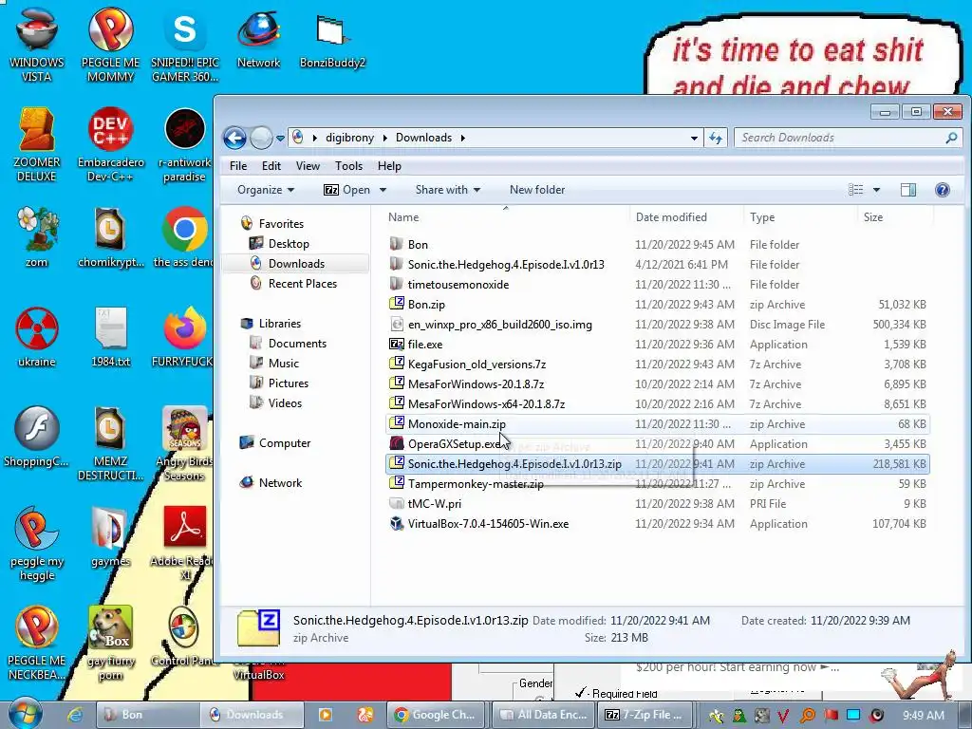Open recent pages dropdown next to Forward

280,138
